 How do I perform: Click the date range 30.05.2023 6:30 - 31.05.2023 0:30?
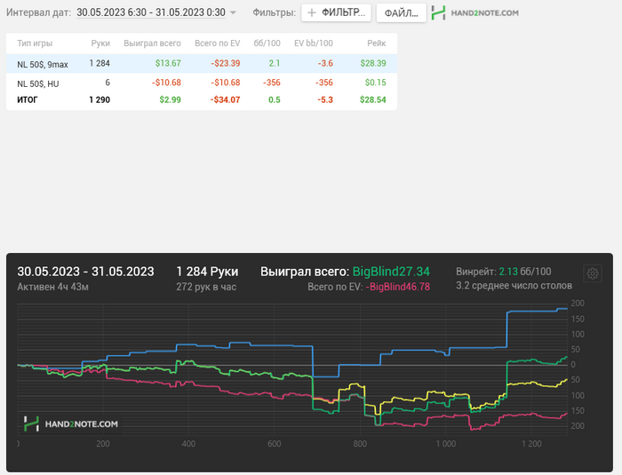(151, 12)
